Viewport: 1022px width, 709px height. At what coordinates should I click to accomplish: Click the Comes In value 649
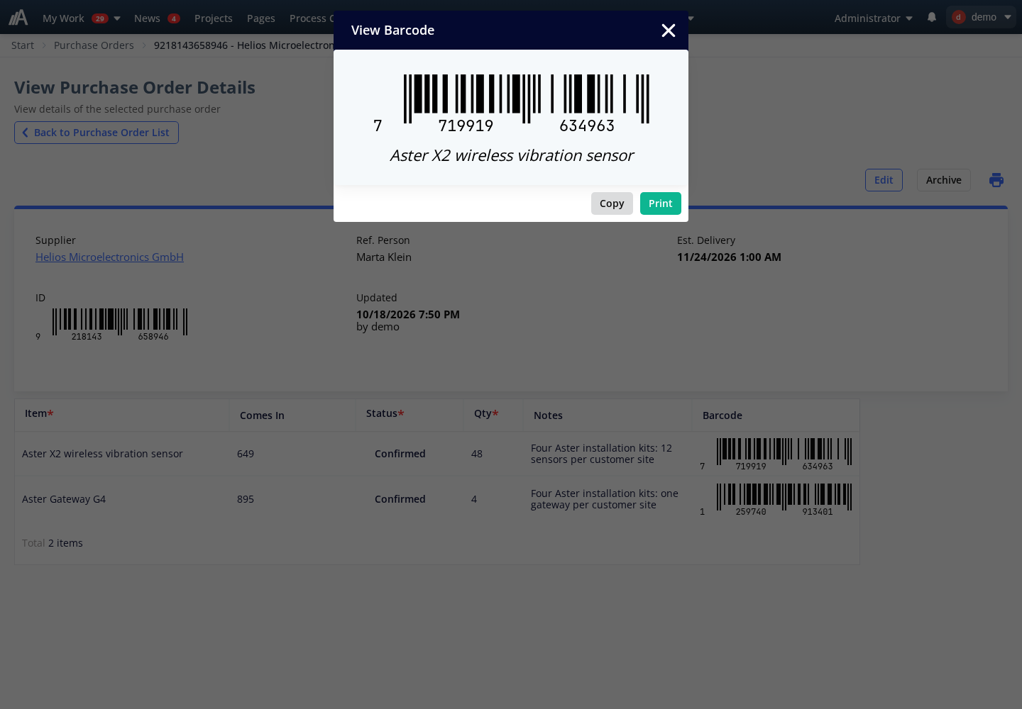246,454
